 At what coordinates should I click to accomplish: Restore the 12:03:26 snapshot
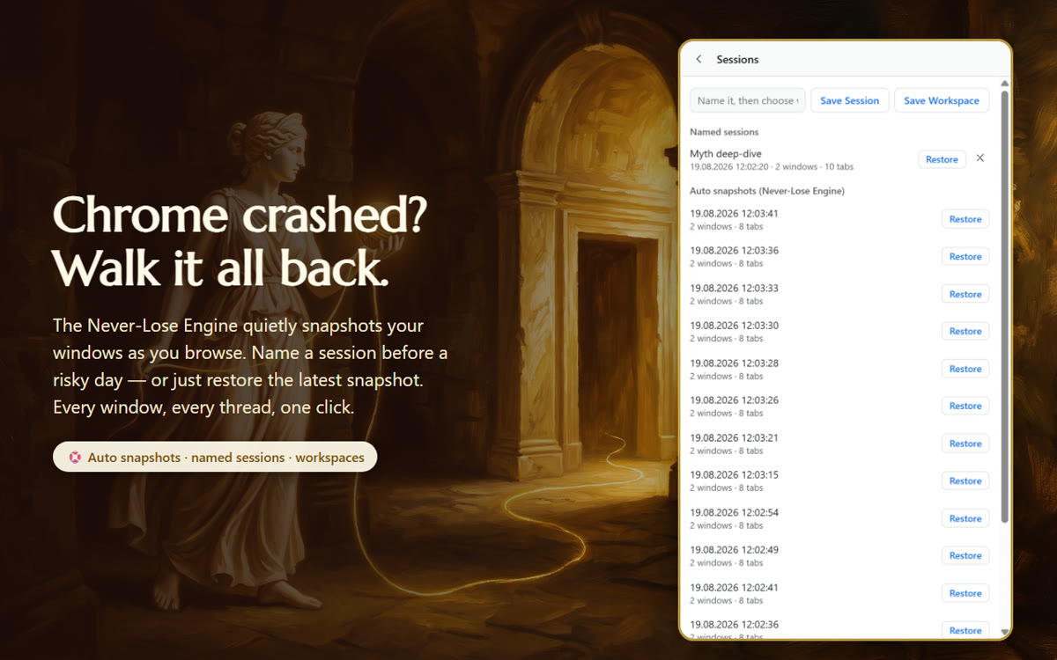coord(965,407)
